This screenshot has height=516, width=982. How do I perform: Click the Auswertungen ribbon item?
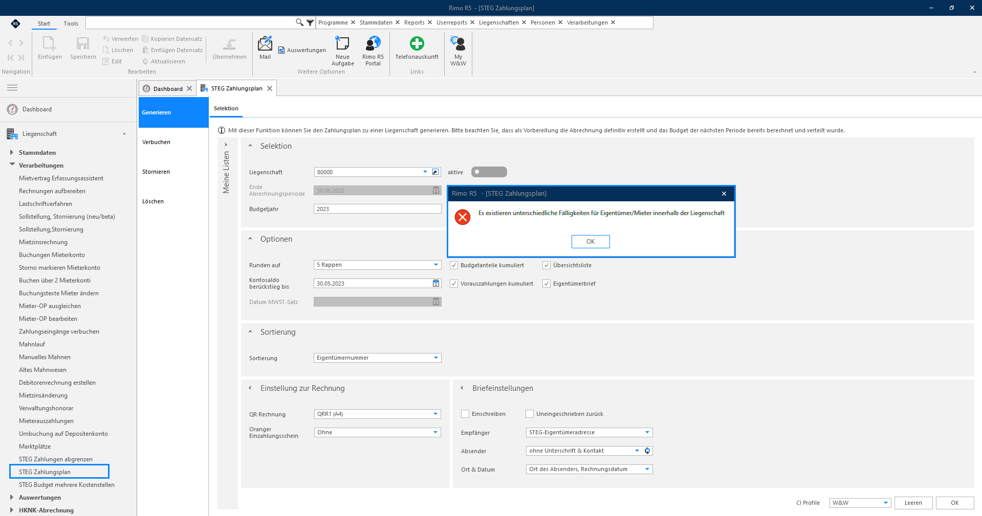click(x=302, y=50)
